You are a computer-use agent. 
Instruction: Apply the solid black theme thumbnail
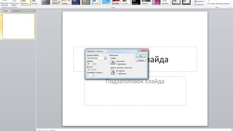pyautogui.click(x=136, y=3)
